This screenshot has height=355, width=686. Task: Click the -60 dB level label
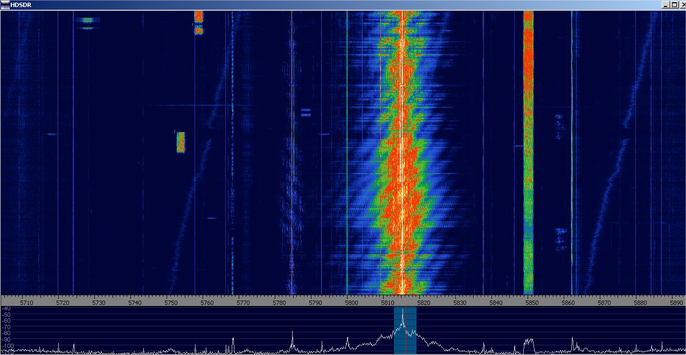click(x=6, y=321)
